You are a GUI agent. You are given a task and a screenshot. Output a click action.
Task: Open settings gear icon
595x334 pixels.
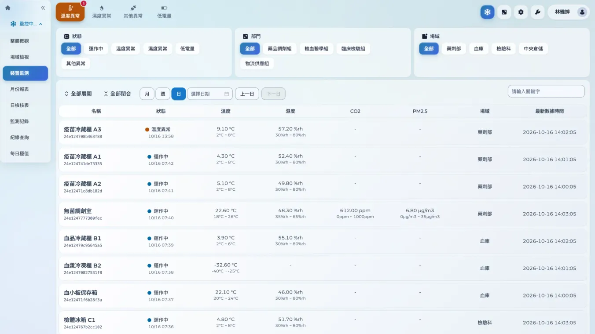521,12
